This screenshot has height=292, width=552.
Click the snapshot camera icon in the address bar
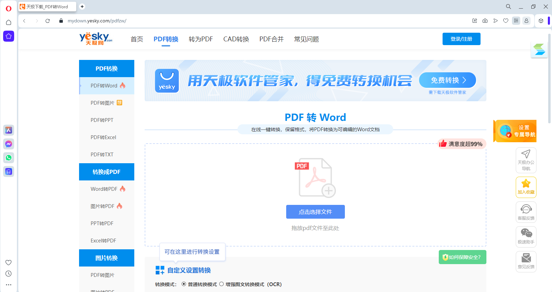(x=485, y=21)
